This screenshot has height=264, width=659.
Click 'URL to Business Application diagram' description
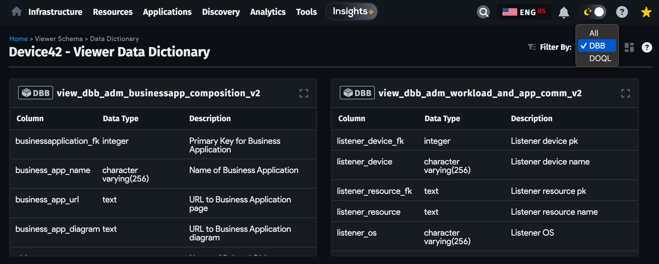pyautogui.click(x=240, y=233)
